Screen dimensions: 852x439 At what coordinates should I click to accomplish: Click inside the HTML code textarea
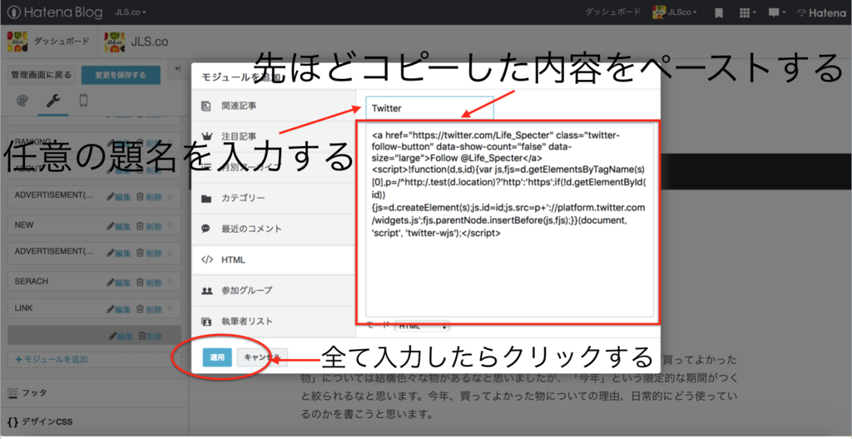click(x=509, y=219)
